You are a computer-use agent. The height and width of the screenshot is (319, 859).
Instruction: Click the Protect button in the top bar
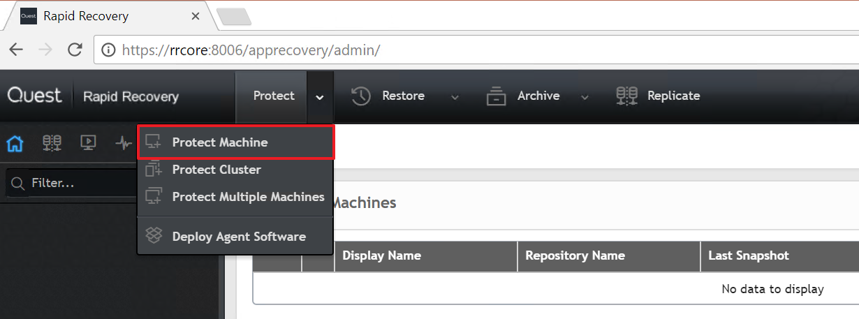pos(273,96)
